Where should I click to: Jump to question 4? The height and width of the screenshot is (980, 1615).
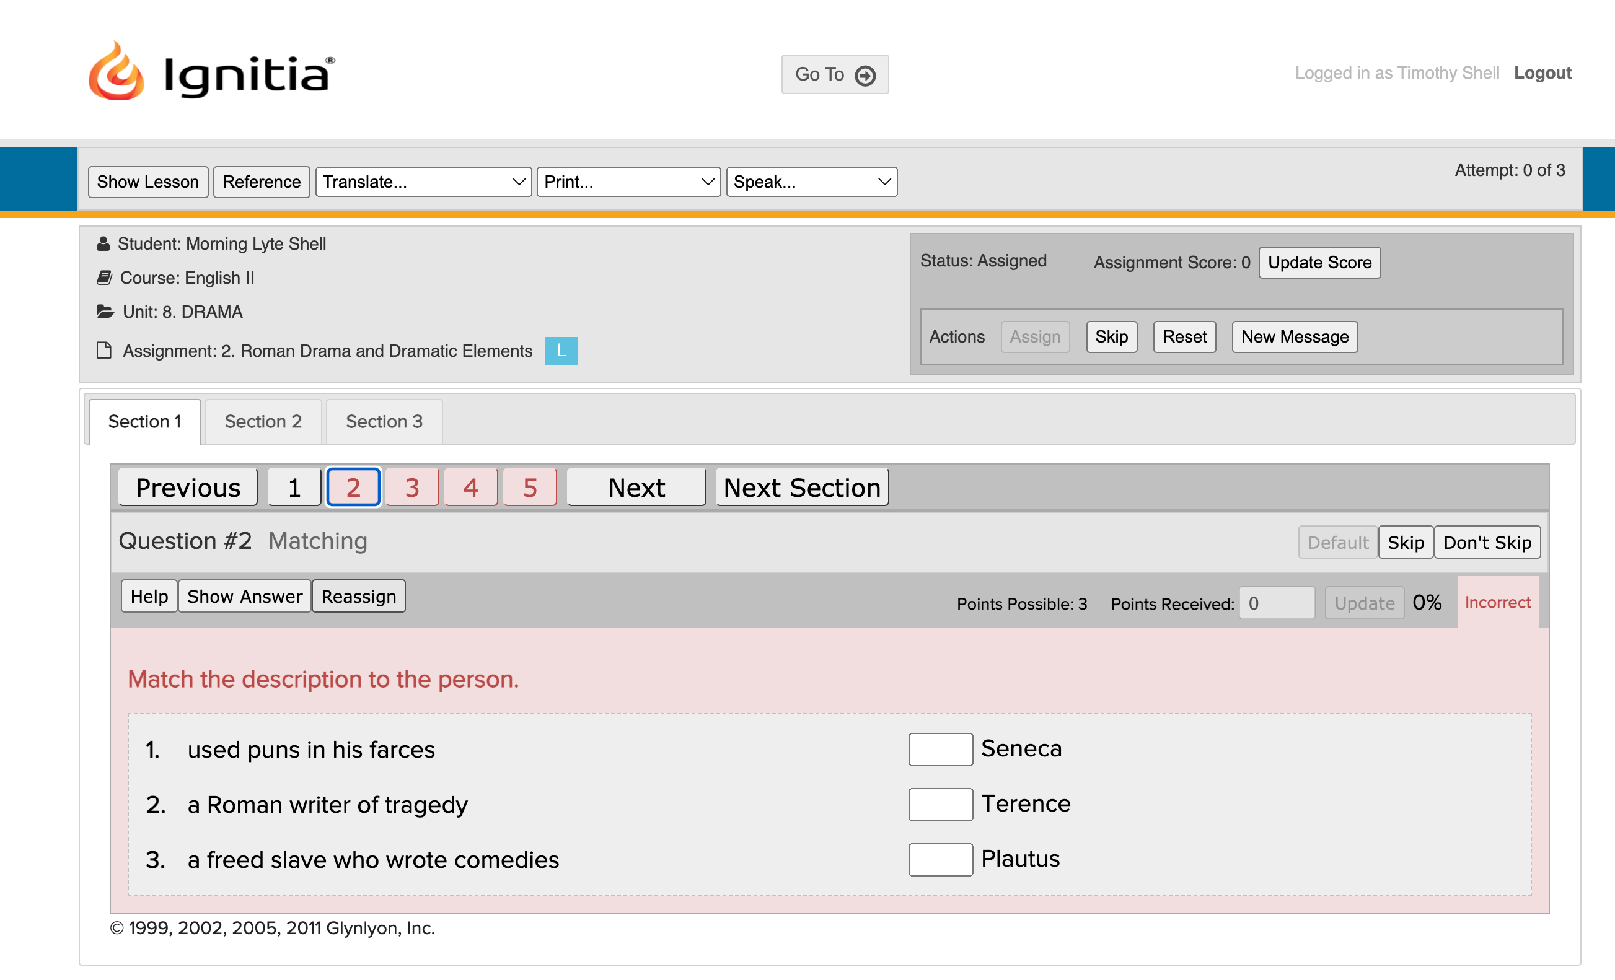pos(470,488)
